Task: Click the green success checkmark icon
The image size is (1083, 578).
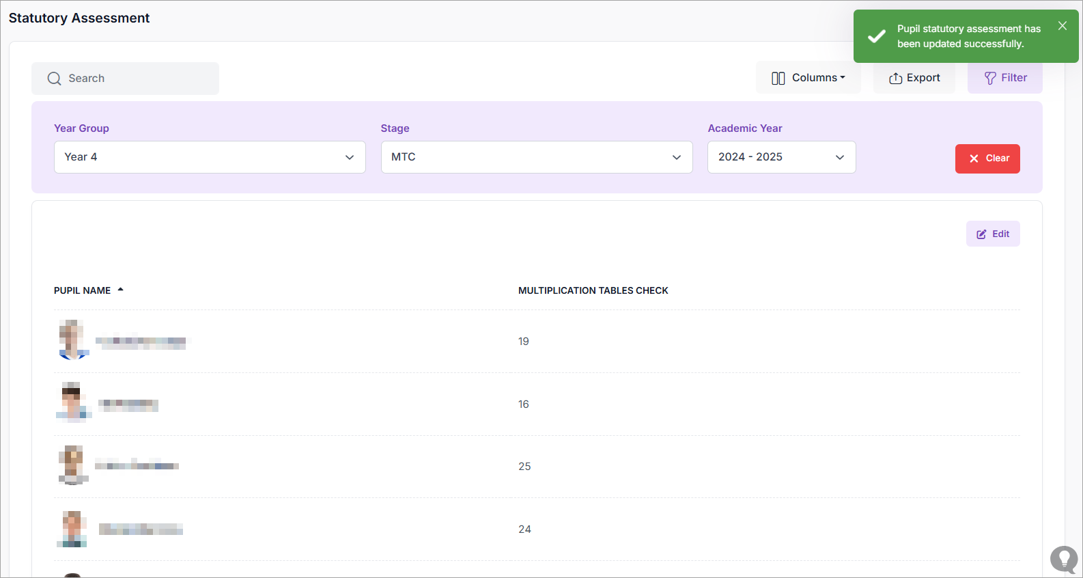Action: (x=876, y=36)
